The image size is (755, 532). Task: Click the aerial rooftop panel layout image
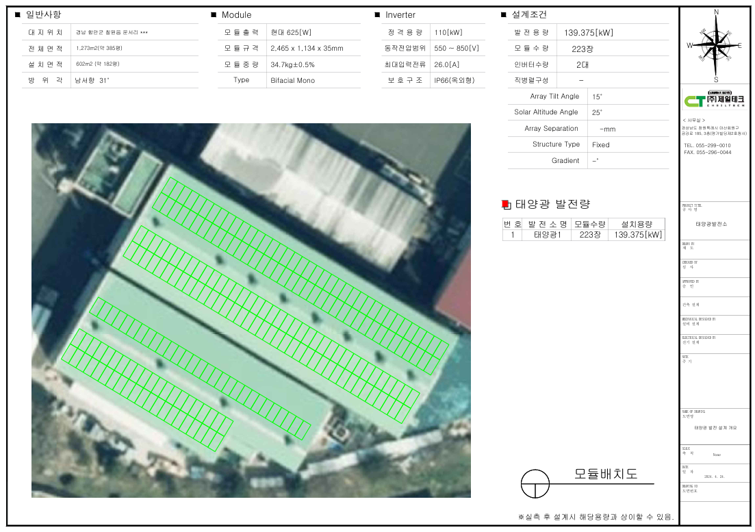click(251, 309)
